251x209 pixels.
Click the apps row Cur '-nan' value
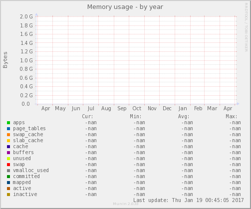pos(91,123)
